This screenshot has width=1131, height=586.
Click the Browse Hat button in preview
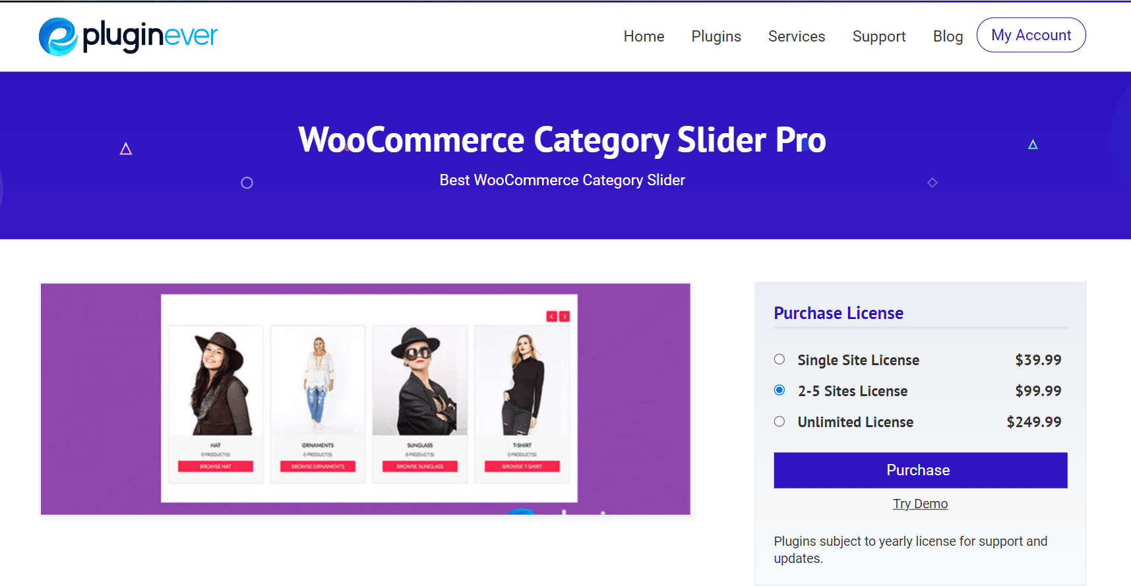216,466
